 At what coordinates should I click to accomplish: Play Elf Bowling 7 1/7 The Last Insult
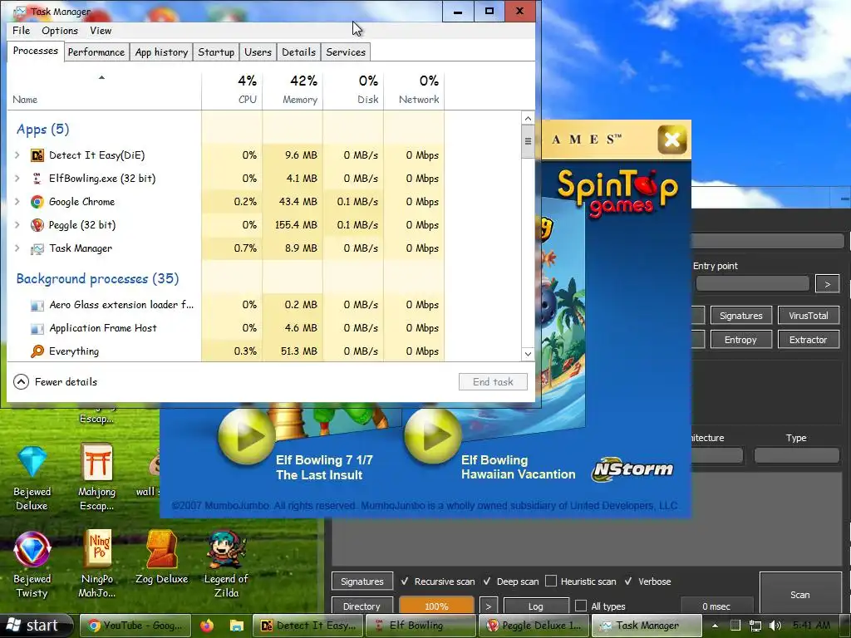pyautogui.click(x=246, y=436)
